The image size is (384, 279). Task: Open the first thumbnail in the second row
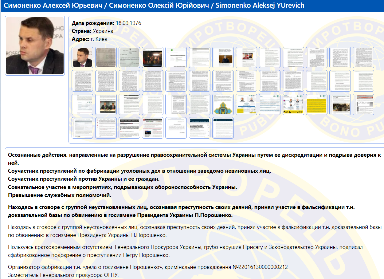(x=82, y=81)
